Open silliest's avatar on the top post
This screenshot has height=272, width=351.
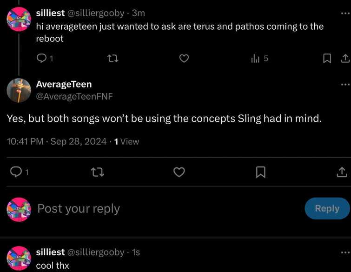[x=19, y=20]
